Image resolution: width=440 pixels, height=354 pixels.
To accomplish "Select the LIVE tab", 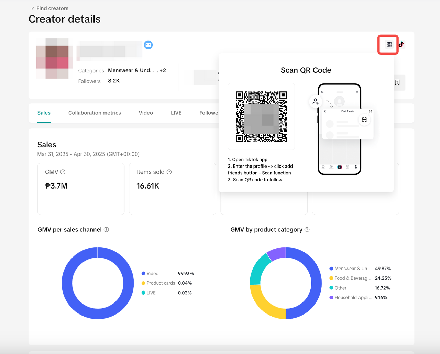I will (x=176, y=113).
